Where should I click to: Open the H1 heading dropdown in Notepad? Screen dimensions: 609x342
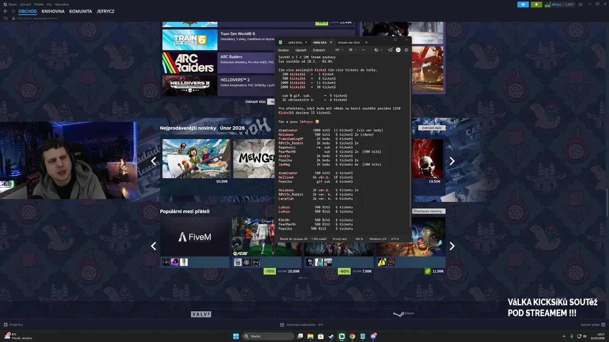click(339, 50)
